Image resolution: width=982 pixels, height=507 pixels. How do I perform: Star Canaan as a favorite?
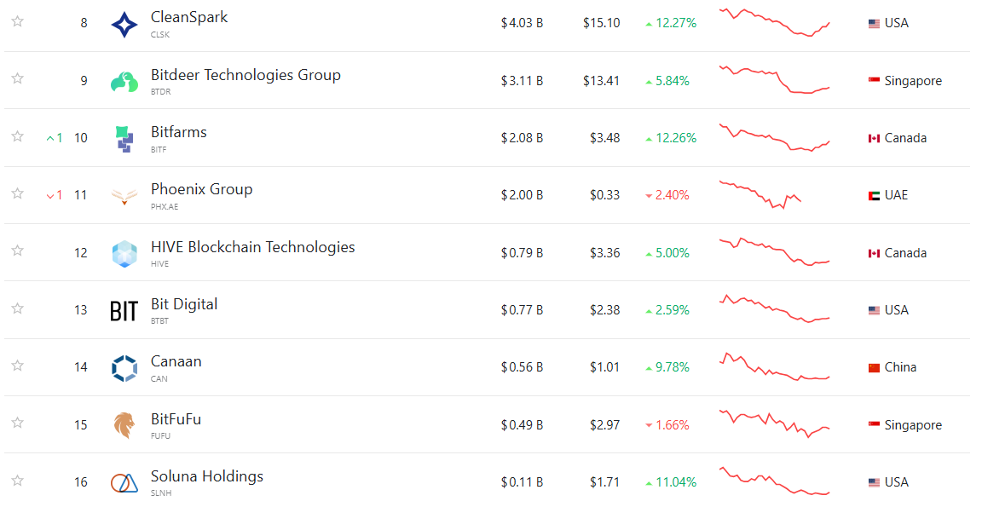tap(17, 366)
